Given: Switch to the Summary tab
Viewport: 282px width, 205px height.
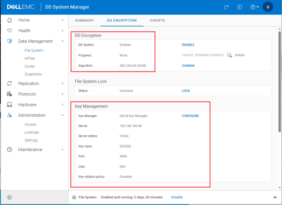Looking at the screenshot, I should (x=85, y=20).
